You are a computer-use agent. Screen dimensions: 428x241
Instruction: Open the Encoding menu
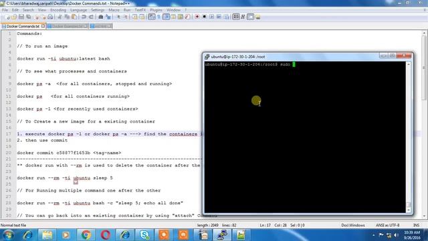[58, 10]
